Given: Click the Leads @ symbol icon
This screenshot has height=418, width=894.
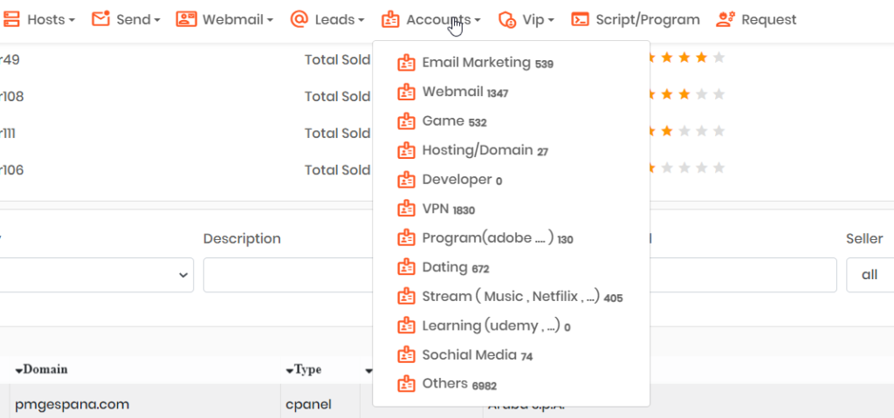Looking at the screenshot, I should click(299, 19).
